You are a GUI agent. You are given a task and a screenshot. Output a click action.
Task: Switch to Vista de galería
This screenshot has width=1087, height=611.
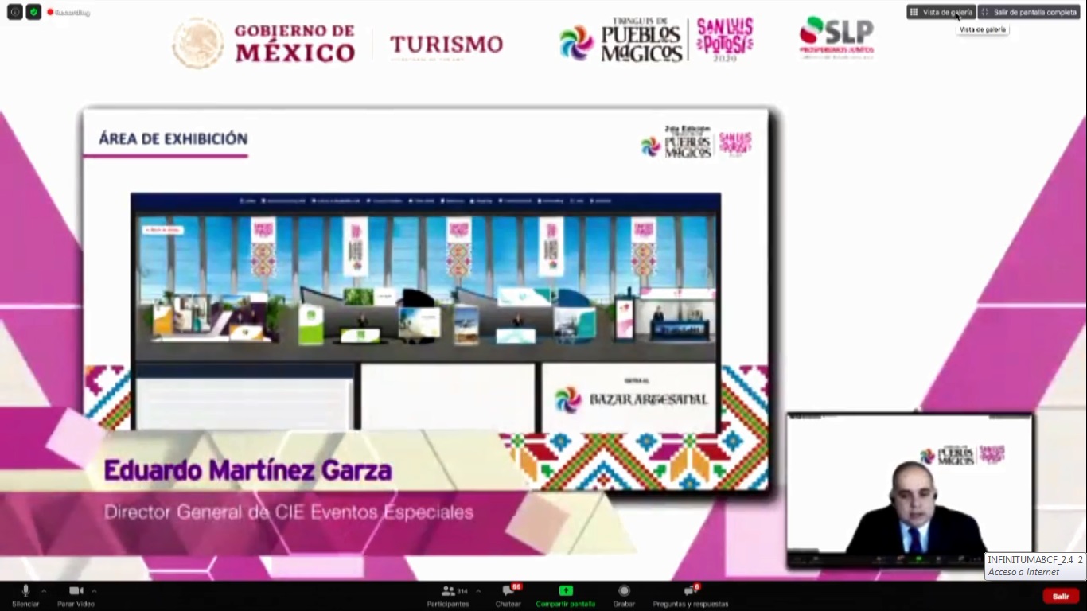tap(941, 12)
